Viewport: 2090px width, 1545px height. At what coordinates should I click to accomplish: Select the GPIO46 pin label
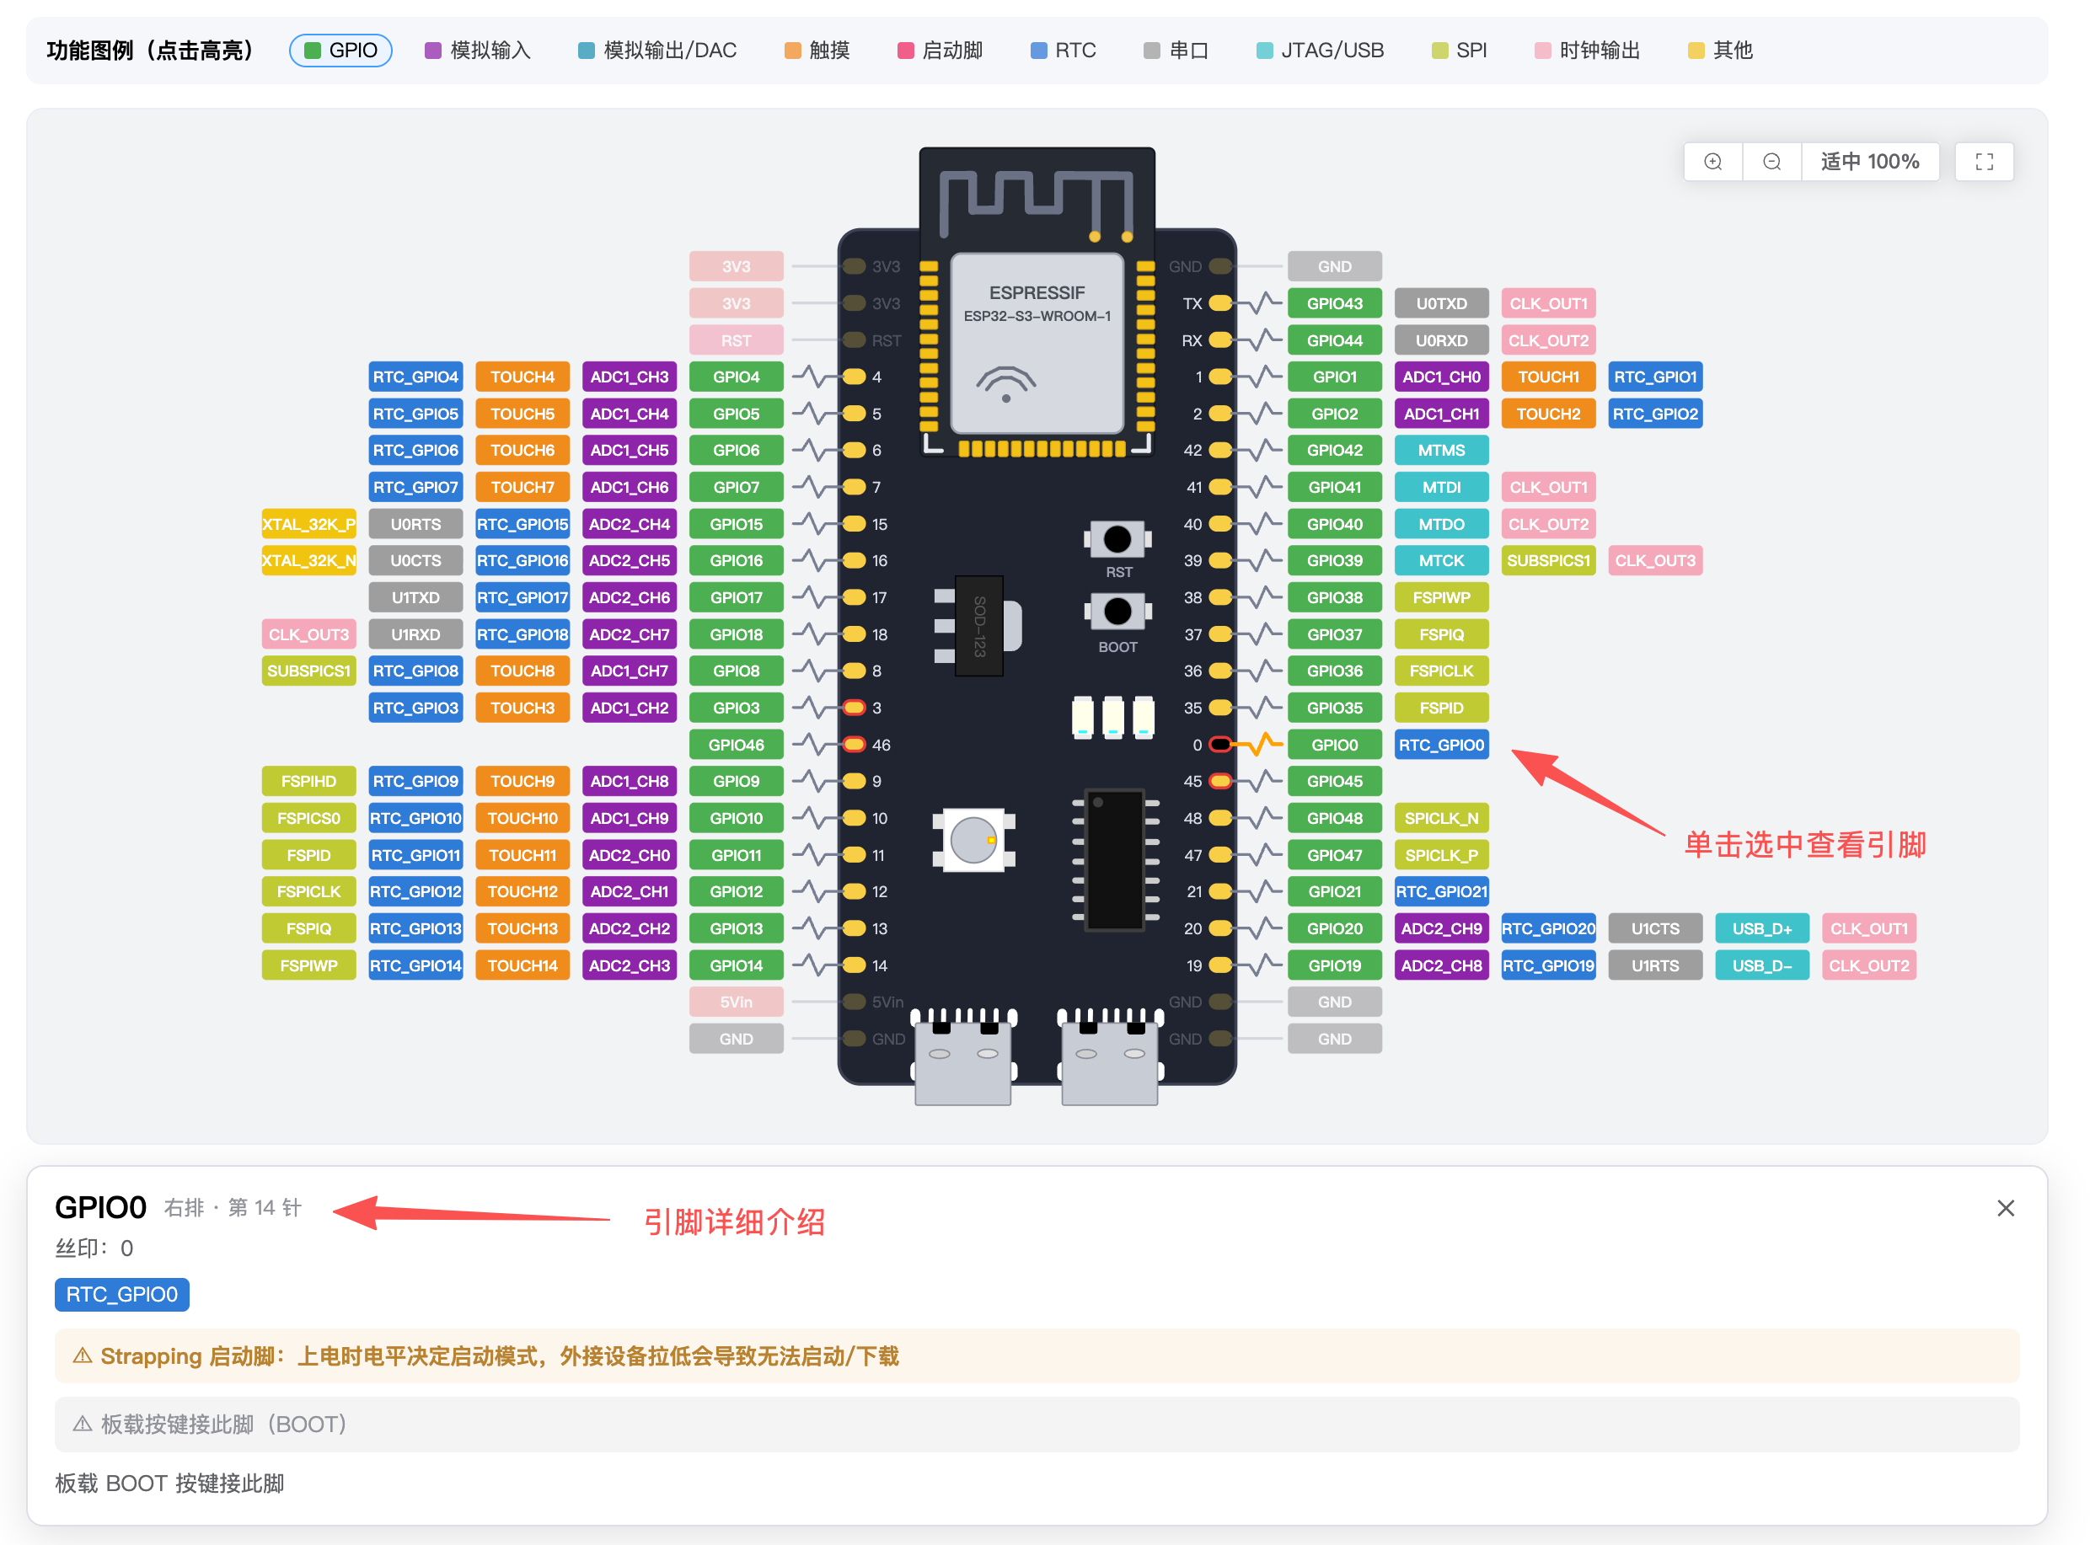click(737, 745)
